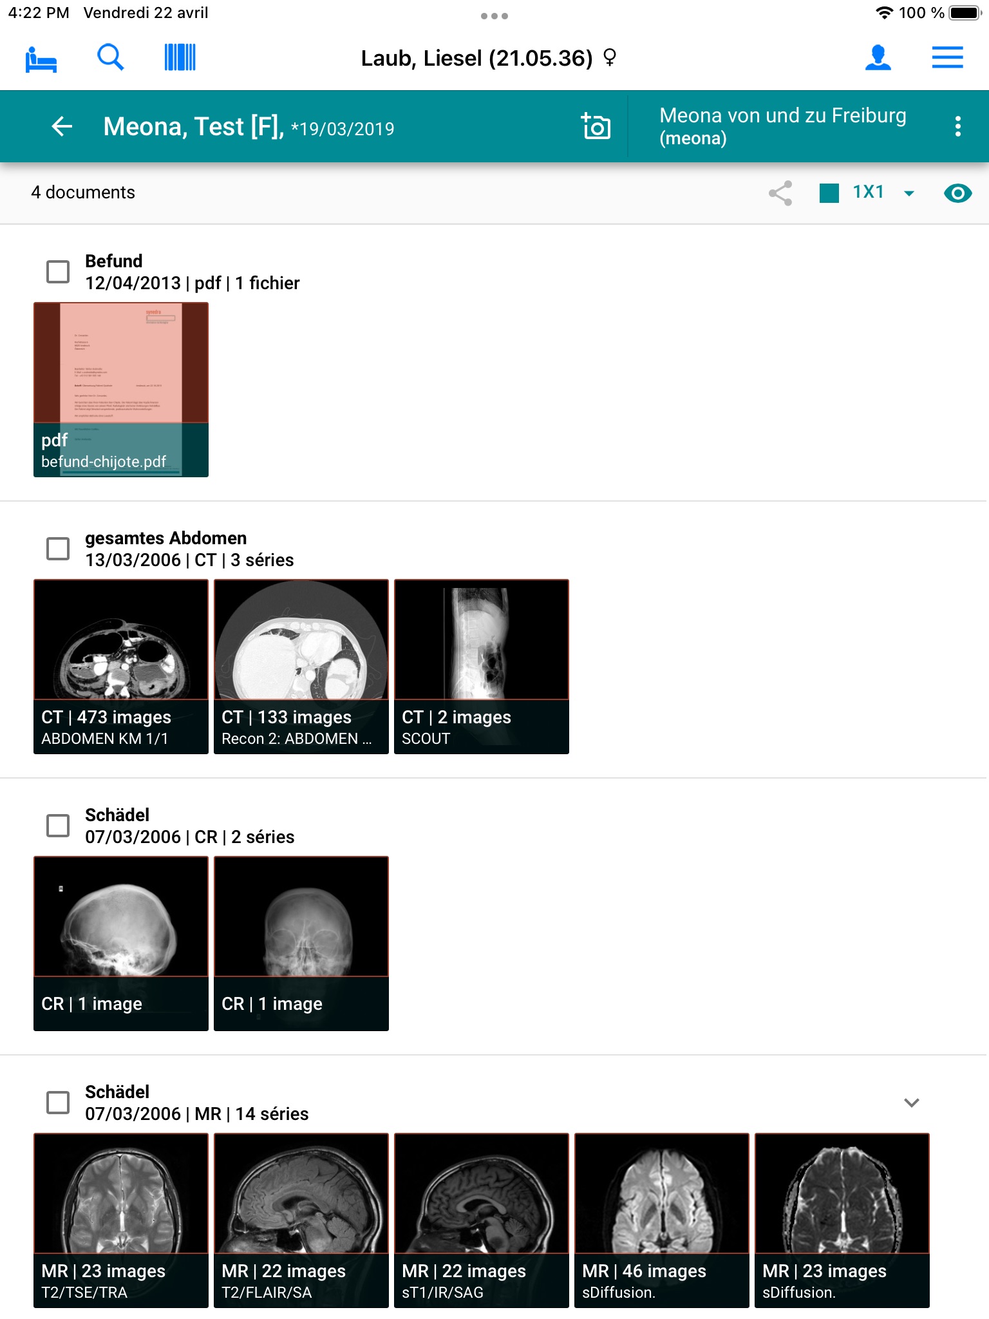
Task: Expand the Schädel MR series chevron
Action: (912, 1103)
